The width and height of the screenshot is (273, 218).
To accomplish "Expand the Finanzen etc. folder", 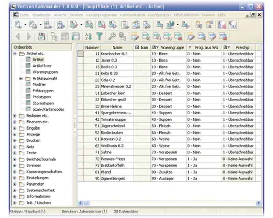I will click(15, 122).
